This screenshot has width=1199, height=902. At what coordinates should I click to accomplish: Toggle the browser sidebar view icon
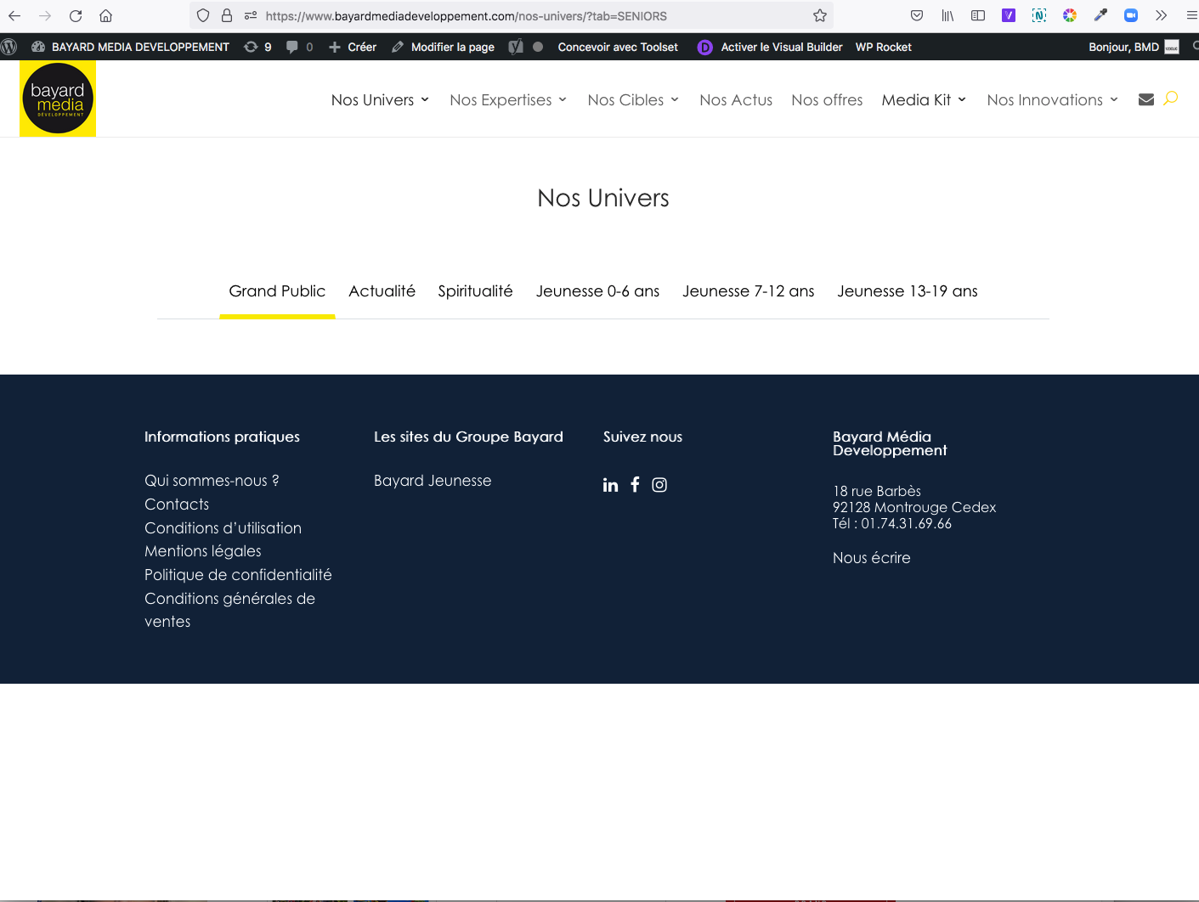[978, 15]
